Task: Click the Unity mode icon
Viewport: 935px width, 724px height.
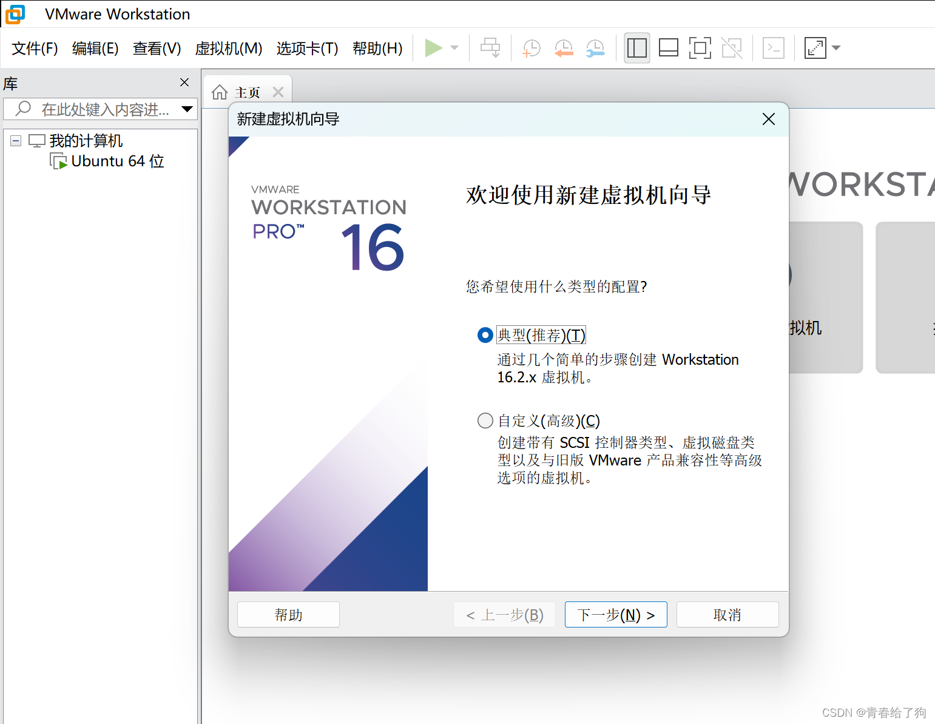Action: point(732,48)
